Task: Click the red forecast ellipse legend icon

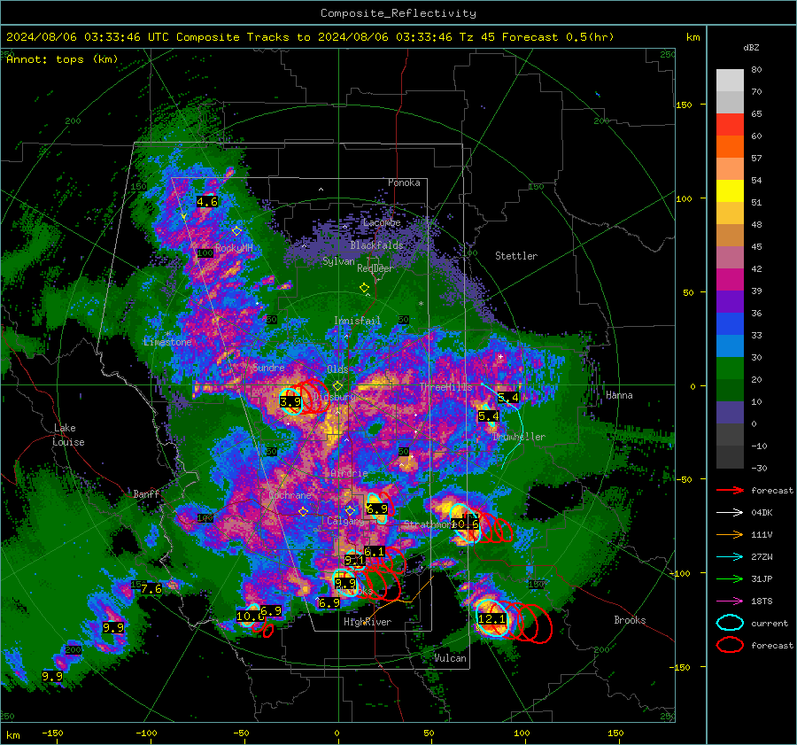Action: [730, 645]
